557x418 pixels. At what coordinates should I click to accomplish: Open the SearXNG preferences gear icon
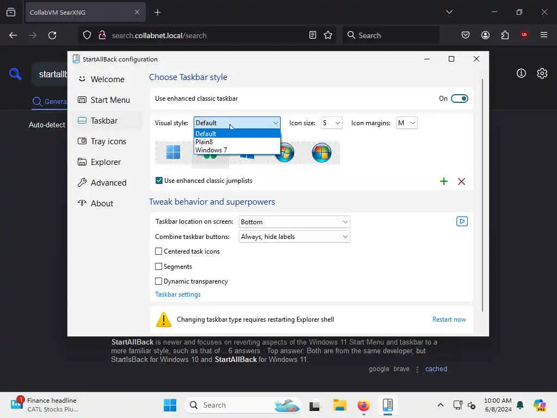pos(542,73)
